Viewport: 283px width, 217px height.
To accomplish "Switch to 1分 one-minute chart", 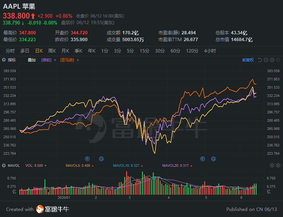I will (x=105, y=51).
